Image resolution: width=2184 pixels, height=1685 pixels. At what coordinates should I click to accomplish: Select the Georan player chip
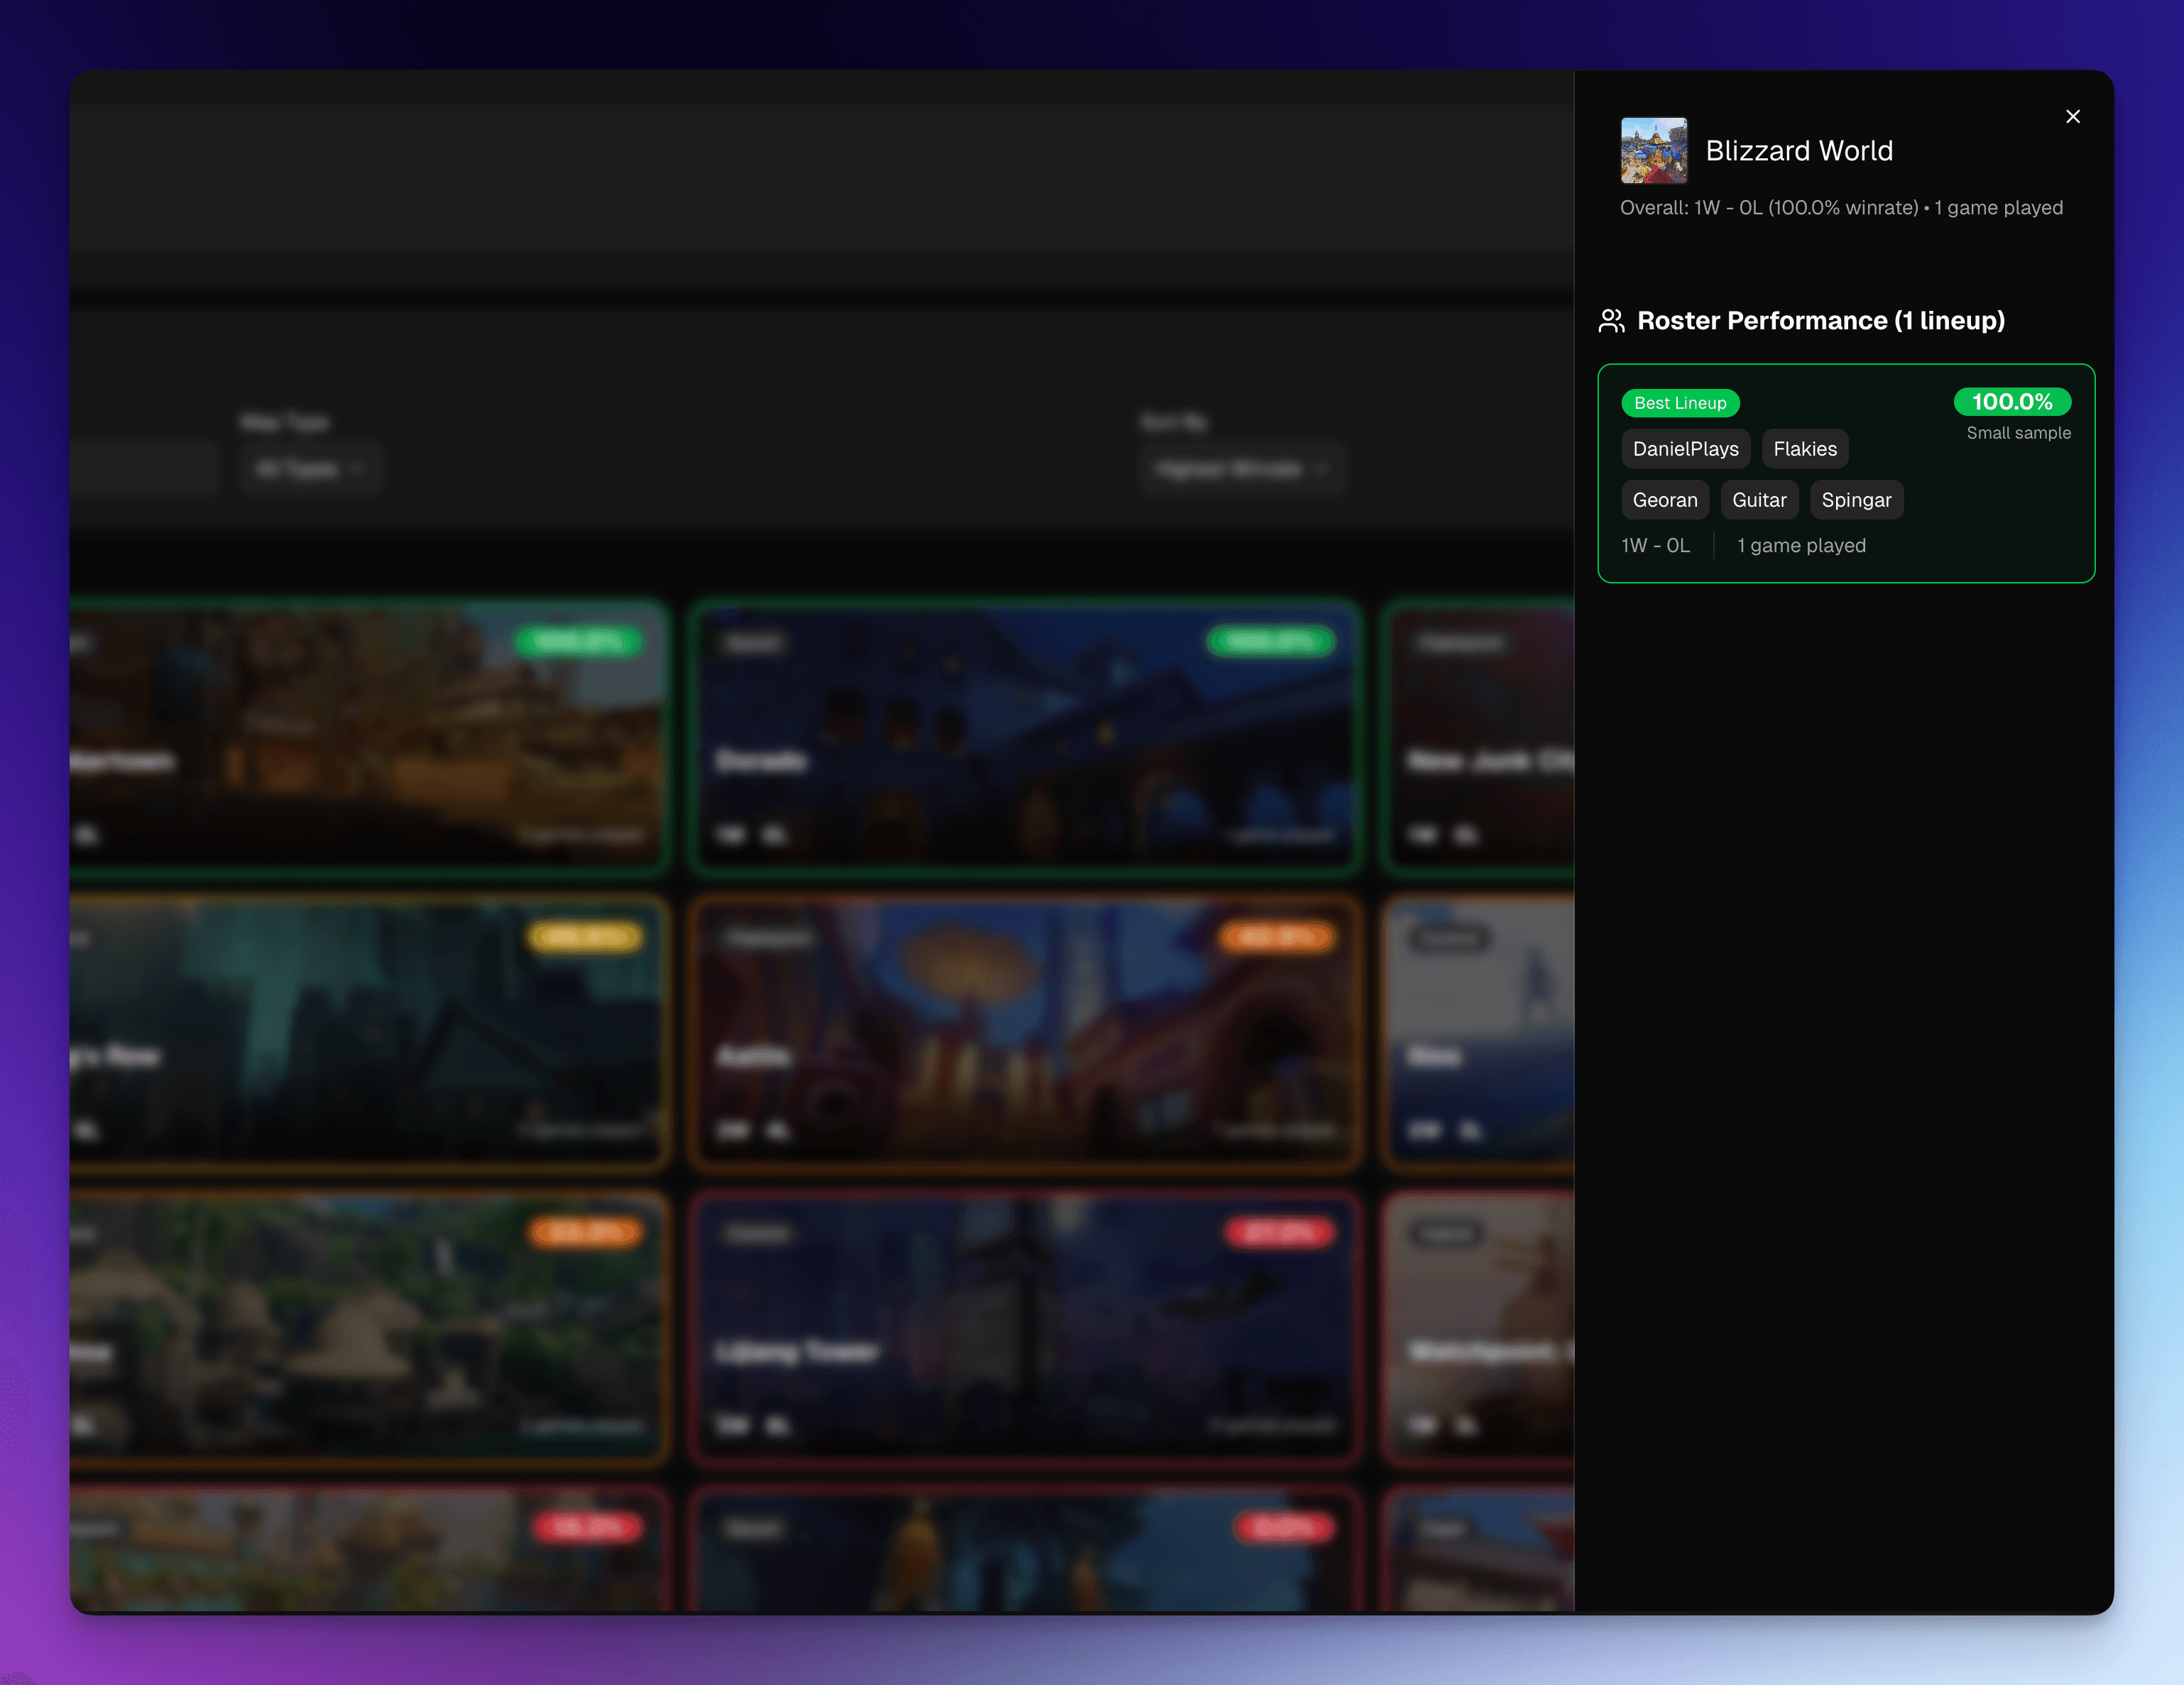[x=1665, y=500]
